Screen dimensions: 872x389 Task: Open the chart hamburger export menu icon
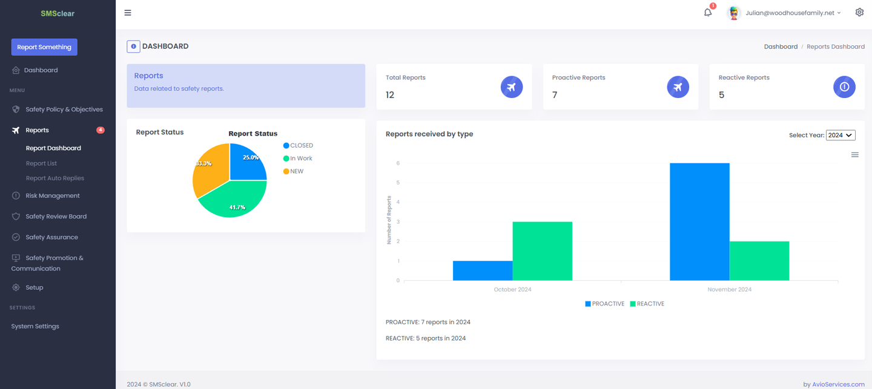(x=854, y=155)
